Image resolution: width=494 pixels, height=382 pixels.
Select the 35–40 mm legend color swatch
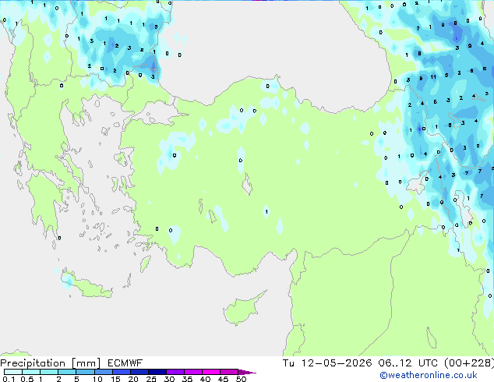point(193,372)
